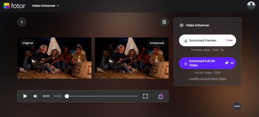The image size is (259, 117).
Task: Click the Download Preview free button
Action: 208,40
